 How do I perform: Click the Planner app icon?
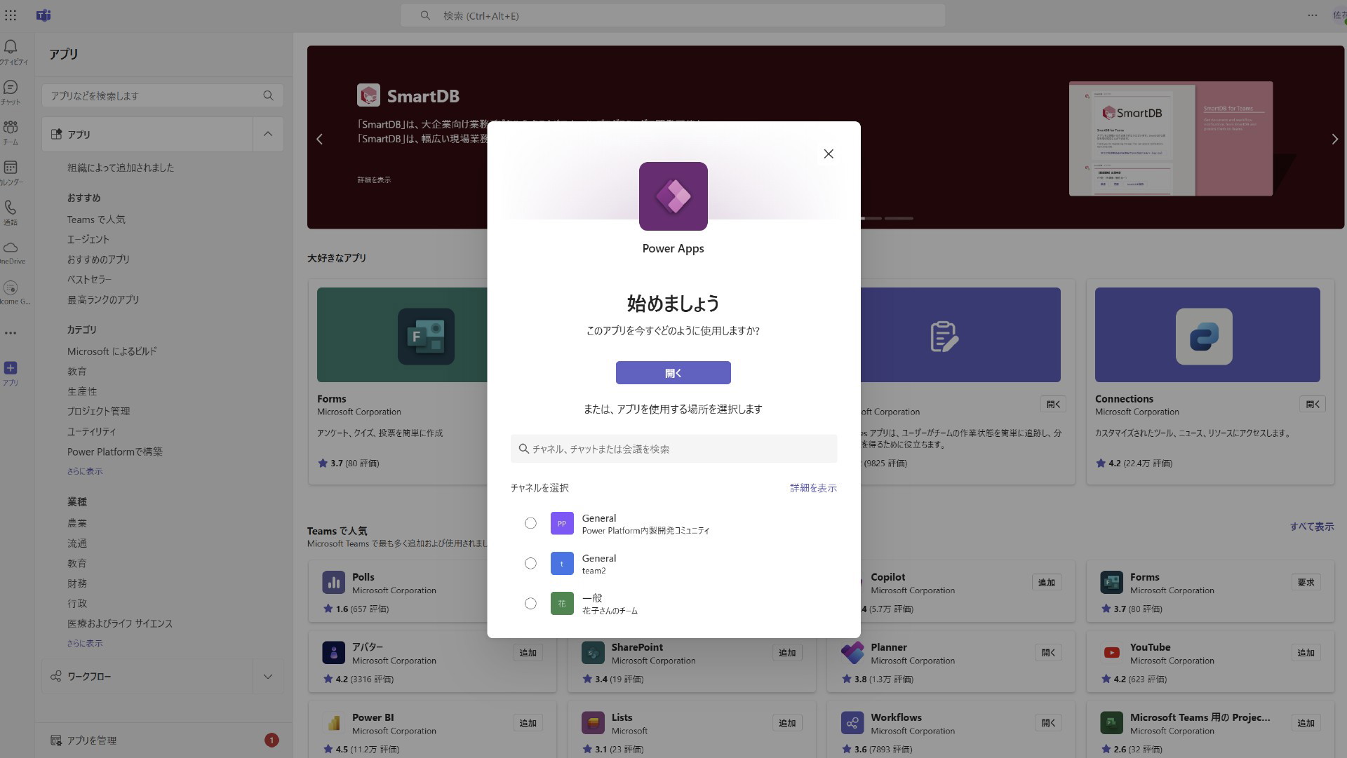point(852,652)
